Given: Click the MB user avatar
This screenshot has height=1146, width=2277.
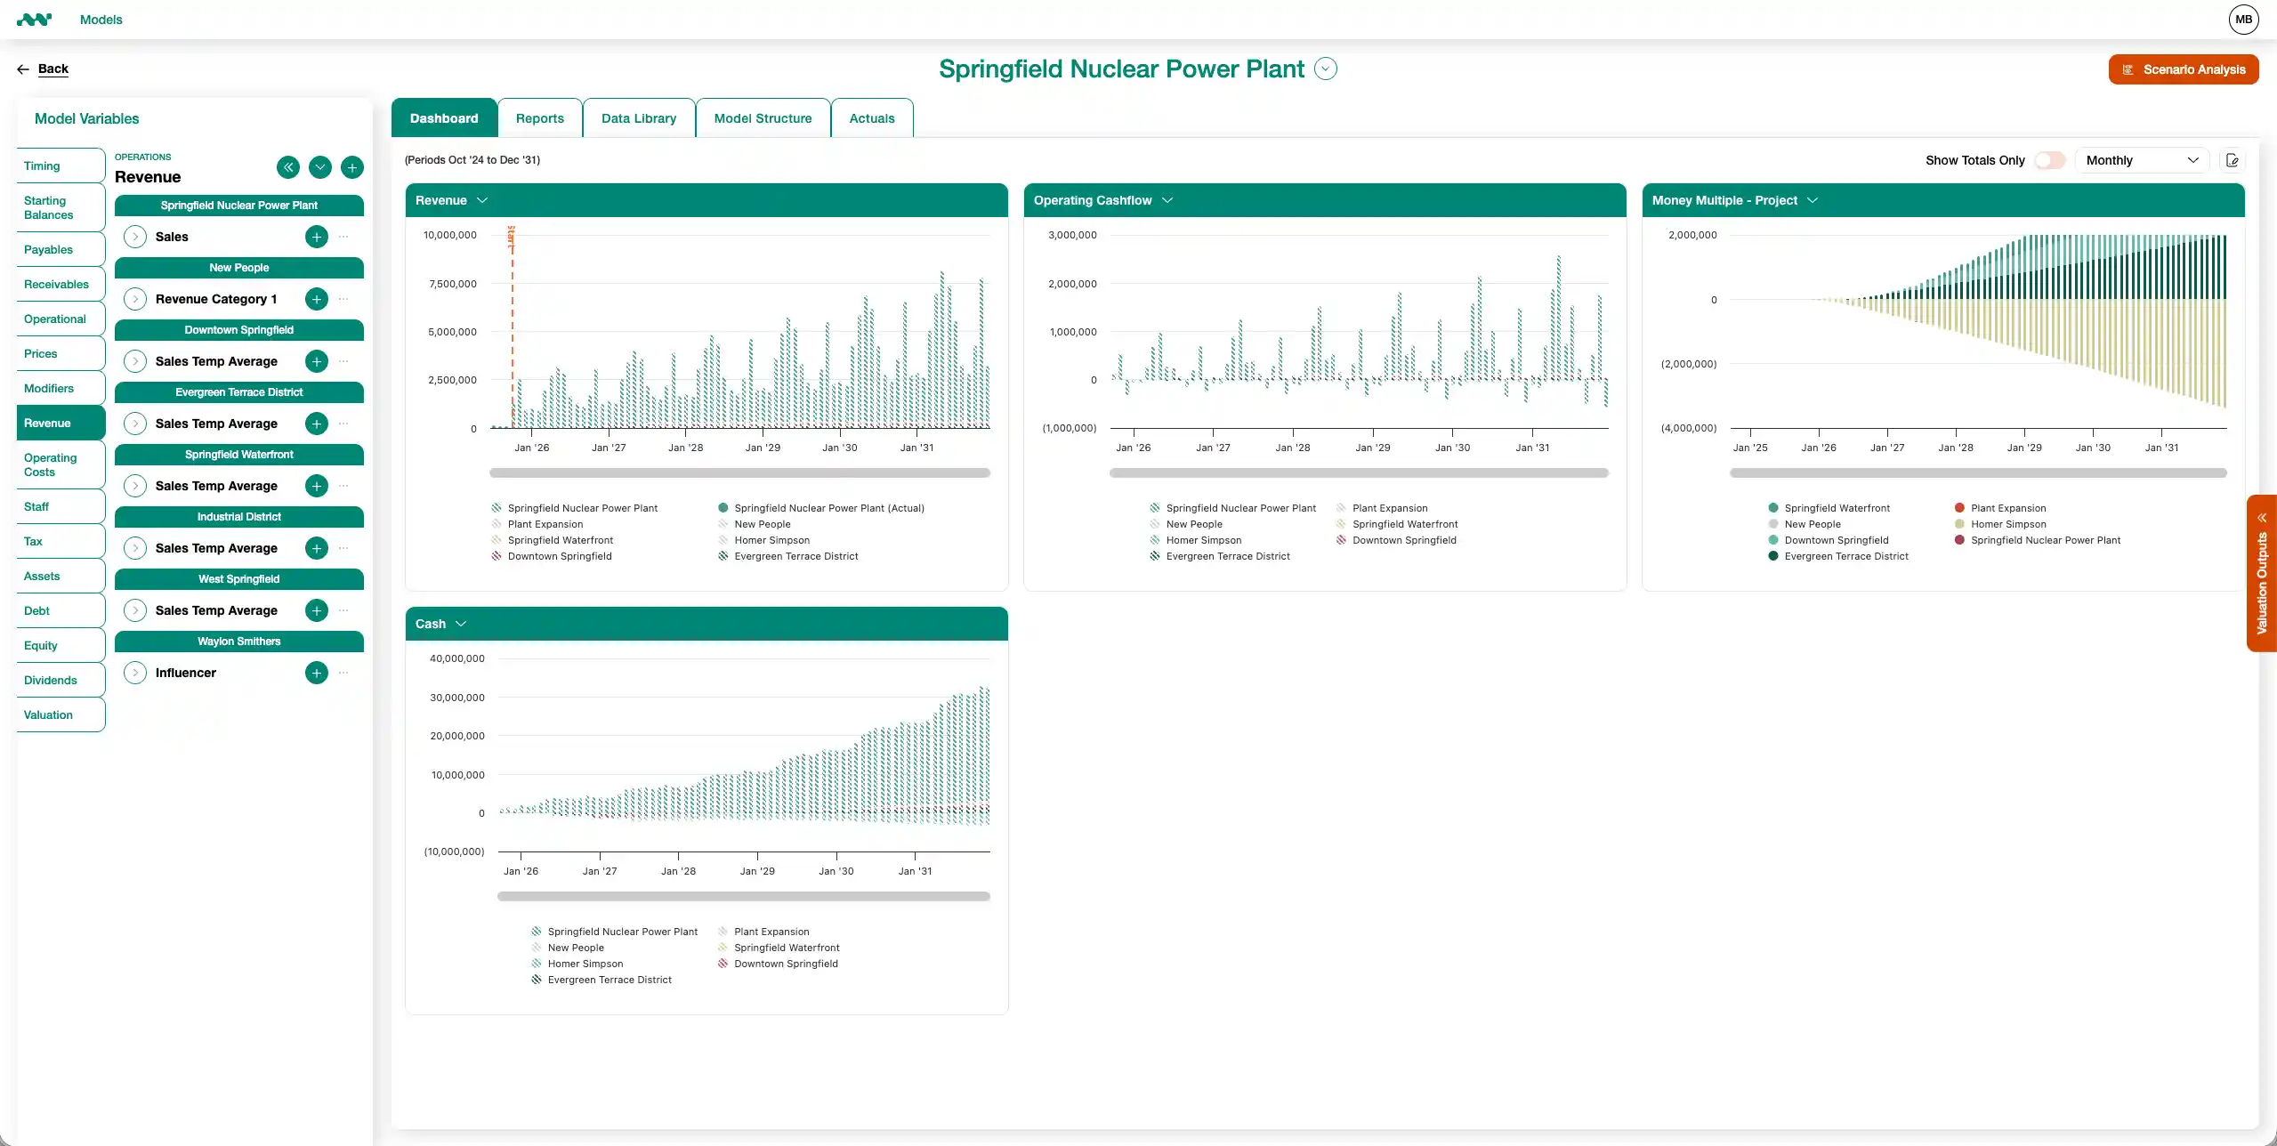Looking at the screenshot, I should pyautogui.click(x=2243, y=20).
